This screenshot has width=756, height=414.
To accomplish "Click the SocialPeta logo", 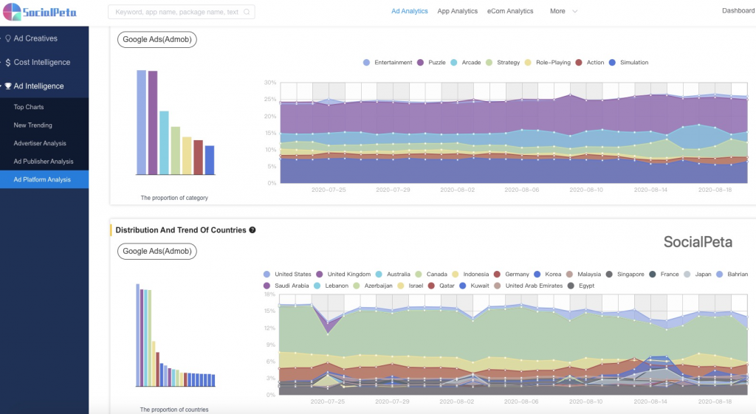I will (x=40, y=12).
